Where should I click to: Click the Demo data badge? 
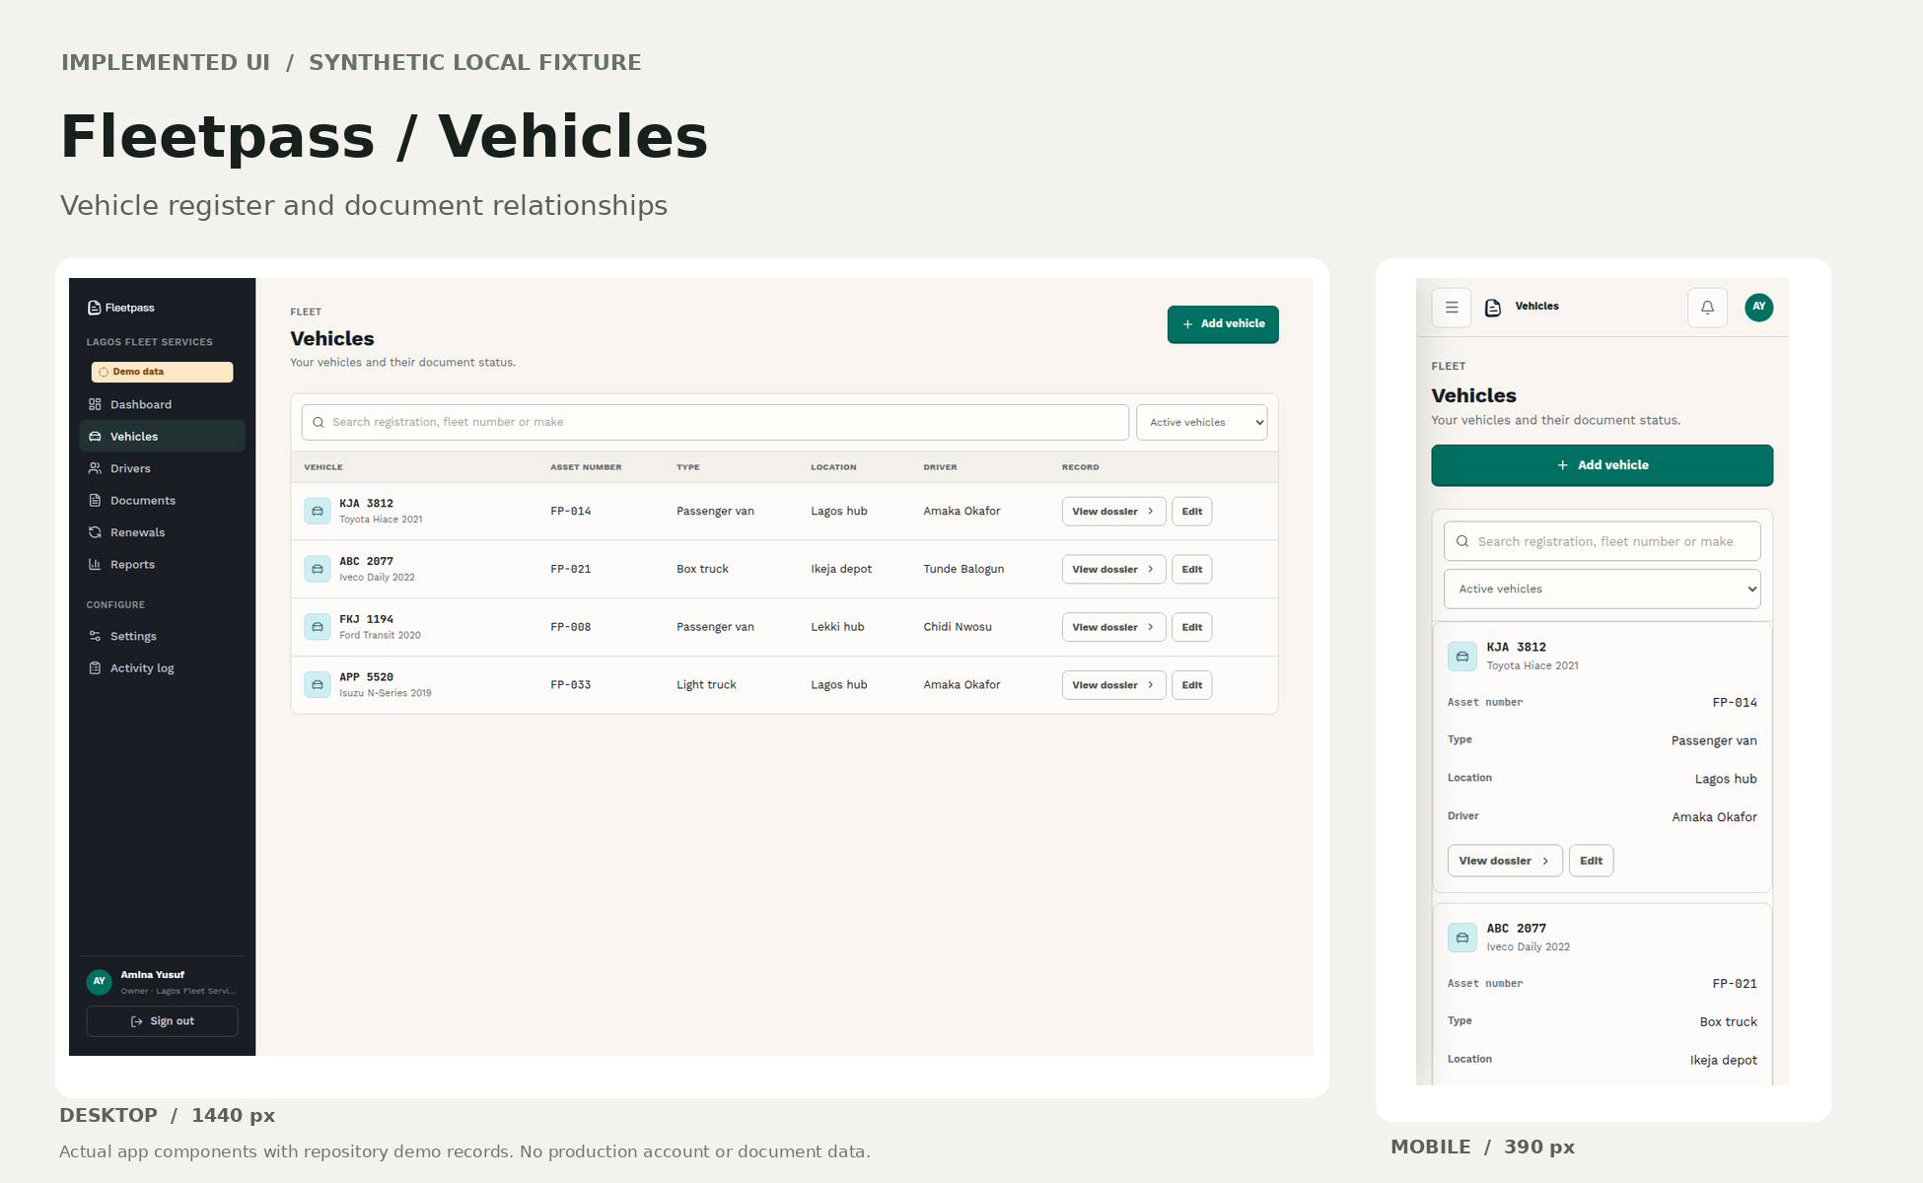pyautogui.click(x=162, y=372)
